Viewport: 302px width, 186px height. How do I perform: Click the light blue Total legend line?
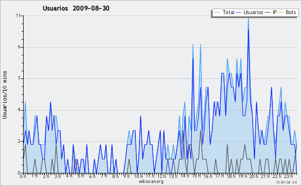(217, 13)
